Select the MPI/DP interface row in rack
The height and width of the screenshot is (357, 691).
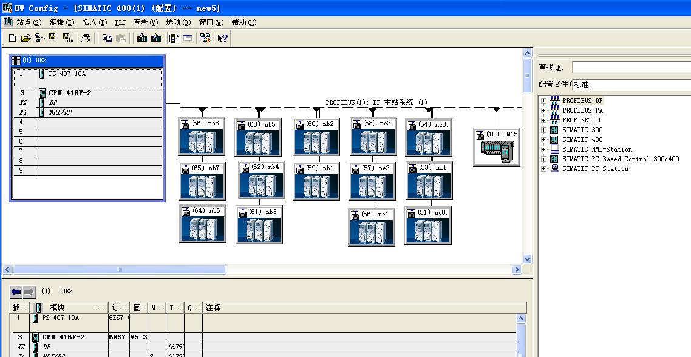pos(87,112)
